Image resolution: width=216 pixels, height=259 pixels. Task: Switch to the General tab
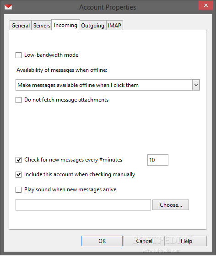[21, 26]
